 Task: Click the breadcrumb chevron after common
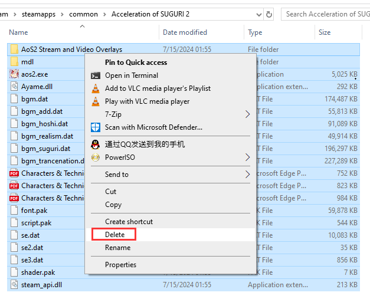pos(104,14)
